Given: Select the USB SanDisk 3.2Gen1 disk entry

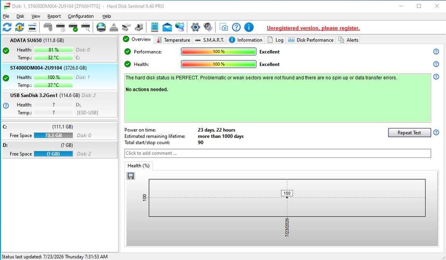Looking at the screenshot, I should click(59, 104).
